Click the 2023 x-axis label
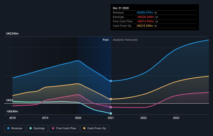This screenshot has width=213, height=136. tap(176, 118)
